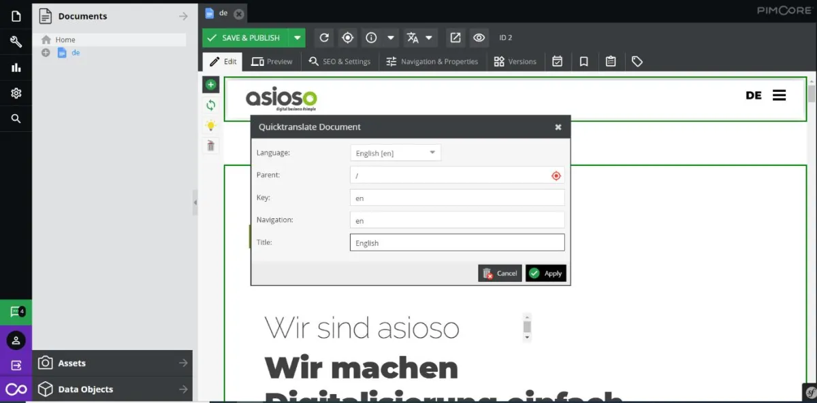The width and height of the screenshot is (817, 403).
Task: Locate parent using the red crosshair target icon
Action: point(556,175)
